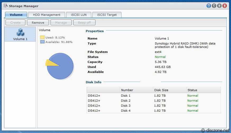Click the Create button

15,23
